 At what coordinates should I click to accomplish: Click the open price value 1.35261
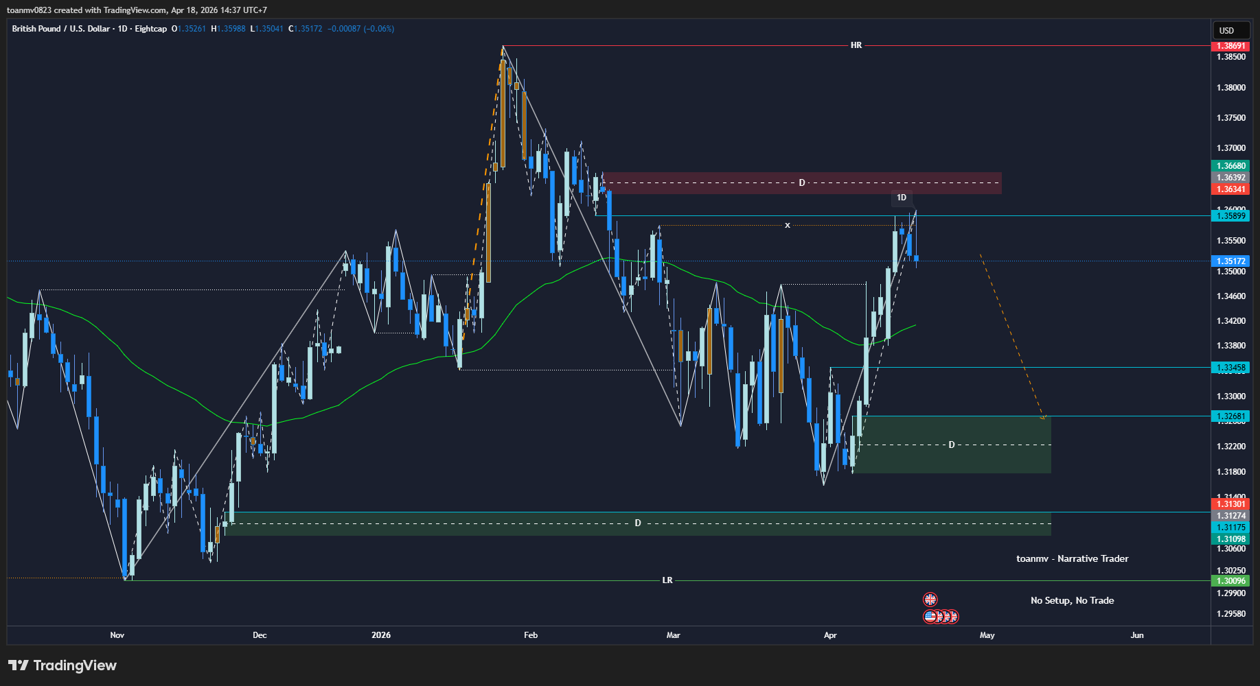click(x=192, y=29)
